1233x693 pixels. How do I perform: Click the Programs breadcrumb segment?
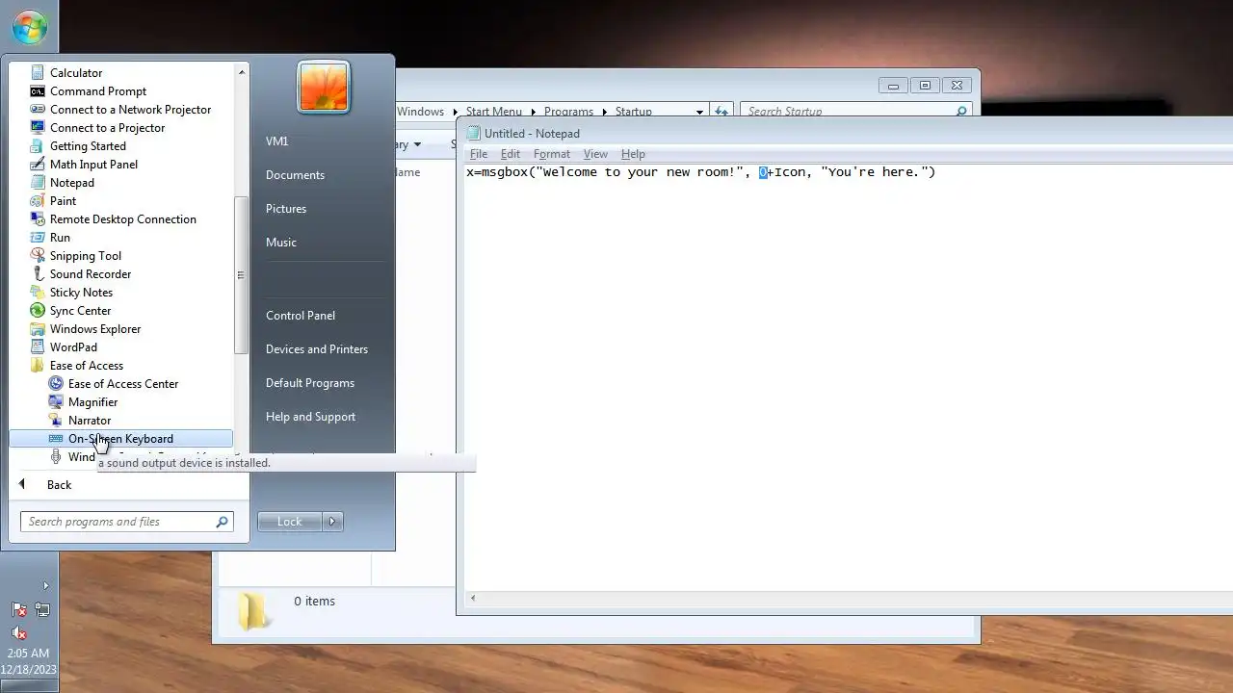[568, 112]
